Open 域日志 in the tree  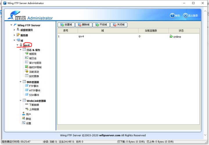[33, 58]
